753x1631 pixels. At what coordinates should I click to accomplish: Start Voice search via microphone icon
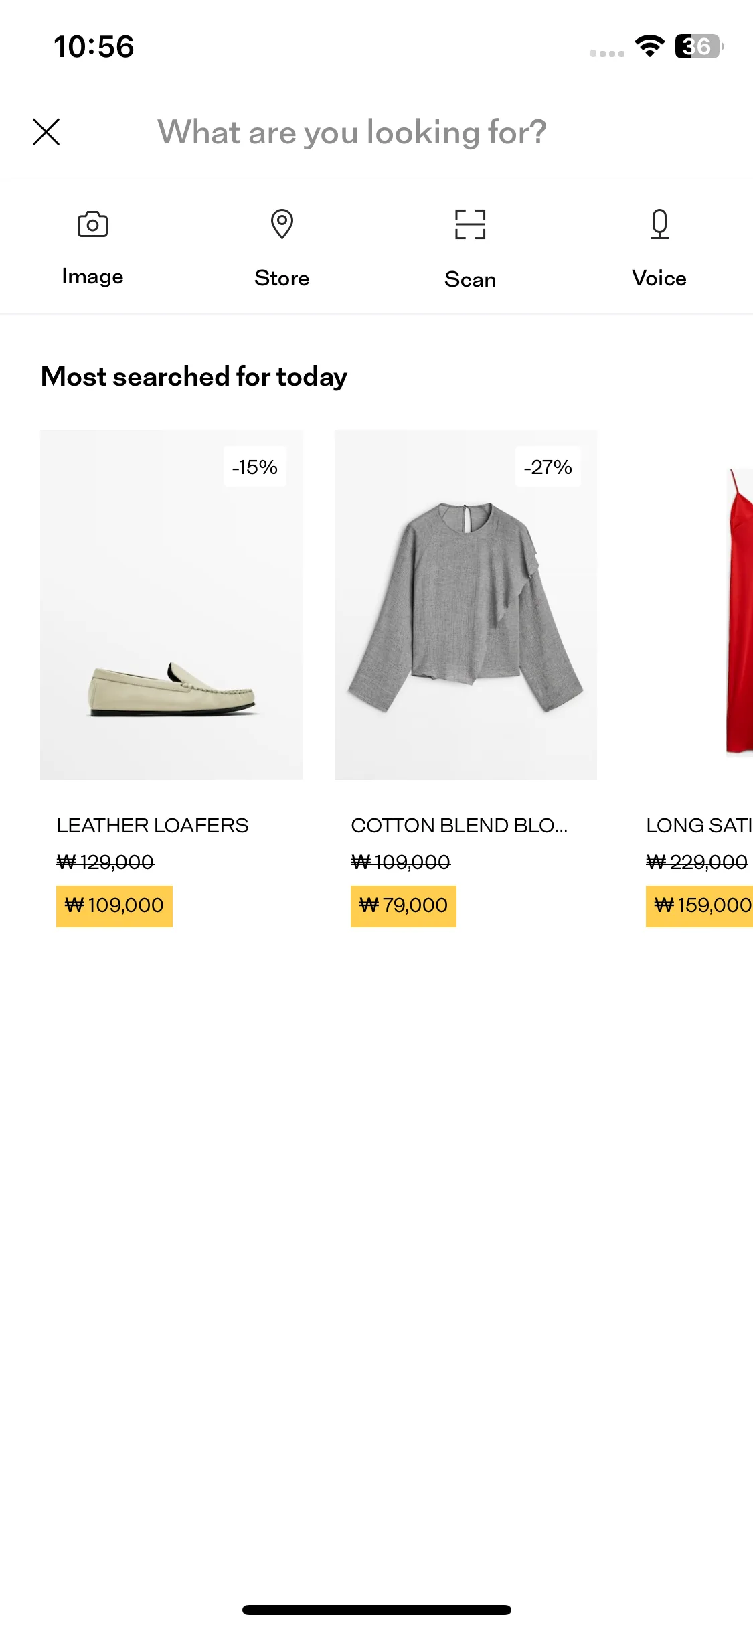pyautogui.click(x=659, y=224)
